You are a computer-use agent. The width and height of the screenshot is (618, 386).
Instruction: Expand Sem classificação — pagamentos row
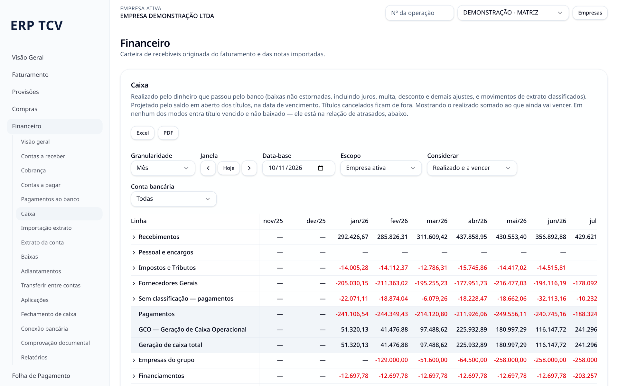134,299
